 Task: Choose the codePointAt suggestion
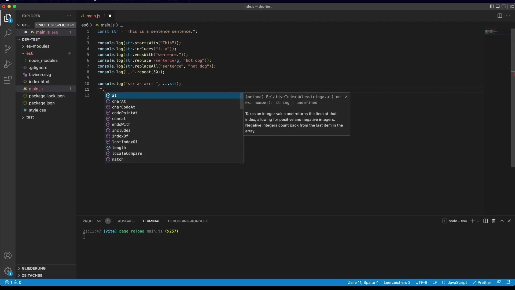[172, 113]
